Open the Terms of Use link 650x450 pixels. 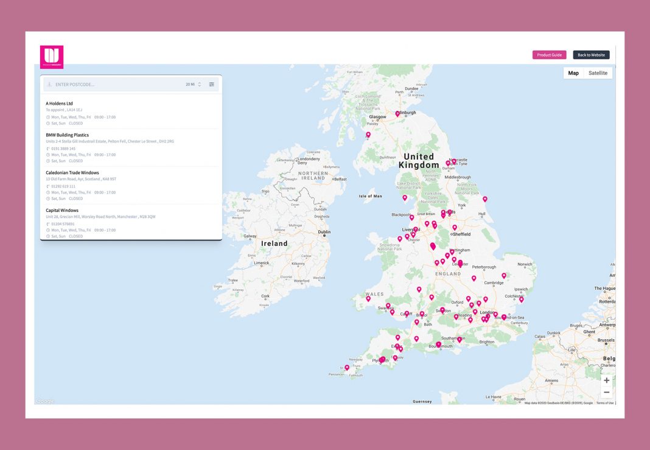click(x=605, y=403)
